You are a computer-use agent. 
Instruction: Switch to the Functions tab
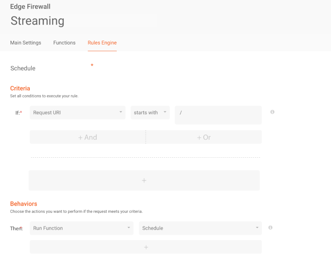[x=64, y=43]
